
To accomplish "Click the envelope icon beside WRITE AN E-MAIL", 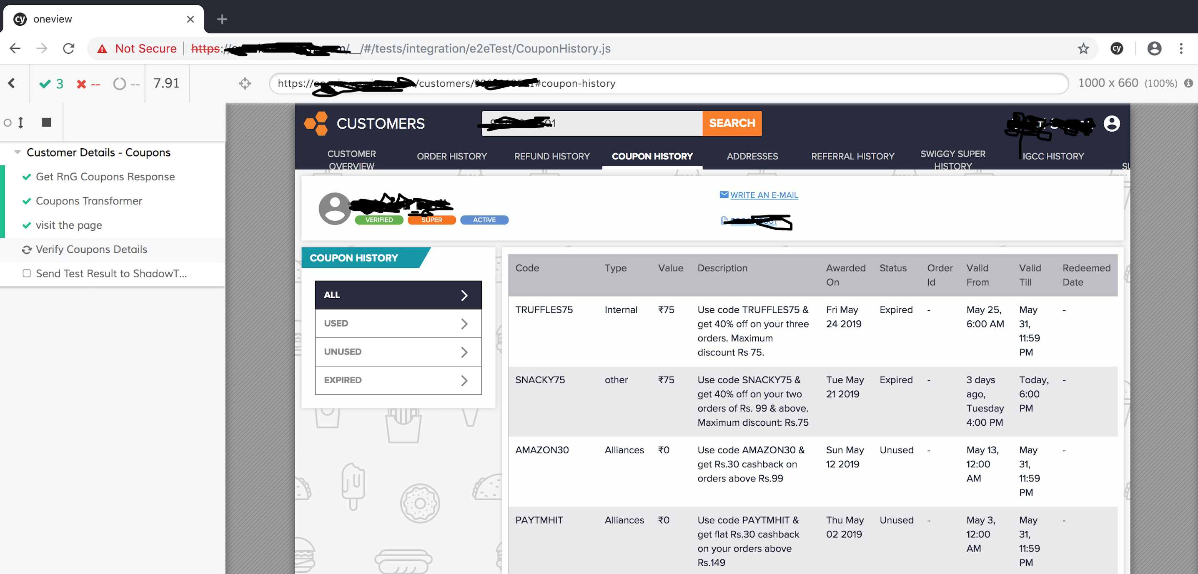I will coord(724,194).
